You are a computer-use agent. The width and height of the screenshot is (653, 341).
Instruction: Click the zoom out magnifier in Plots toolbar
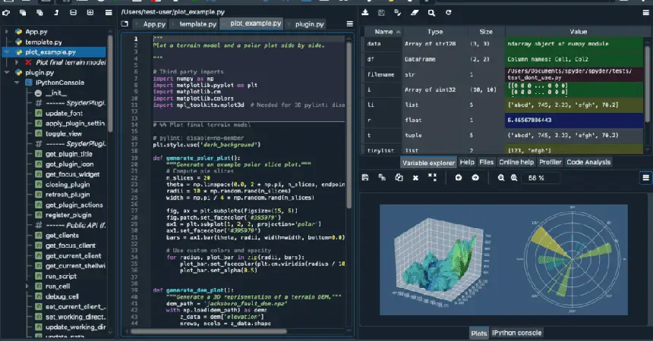click(501, 177)
